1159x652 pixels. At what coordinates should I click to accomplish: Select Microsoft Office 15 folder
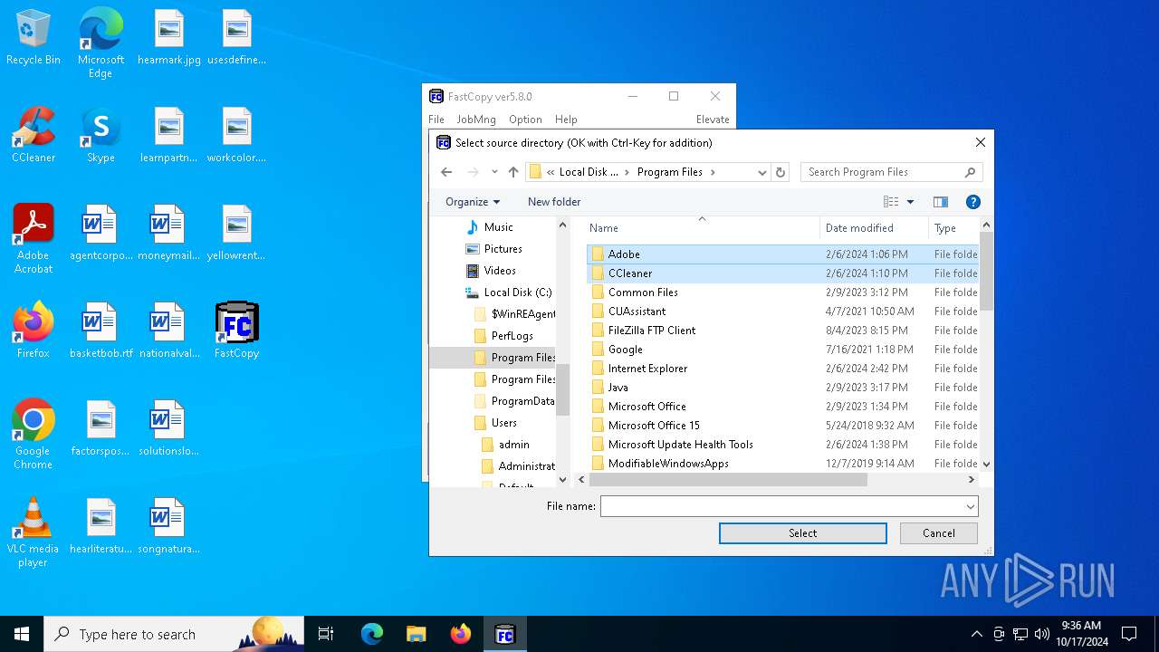[x=783, y=426]
